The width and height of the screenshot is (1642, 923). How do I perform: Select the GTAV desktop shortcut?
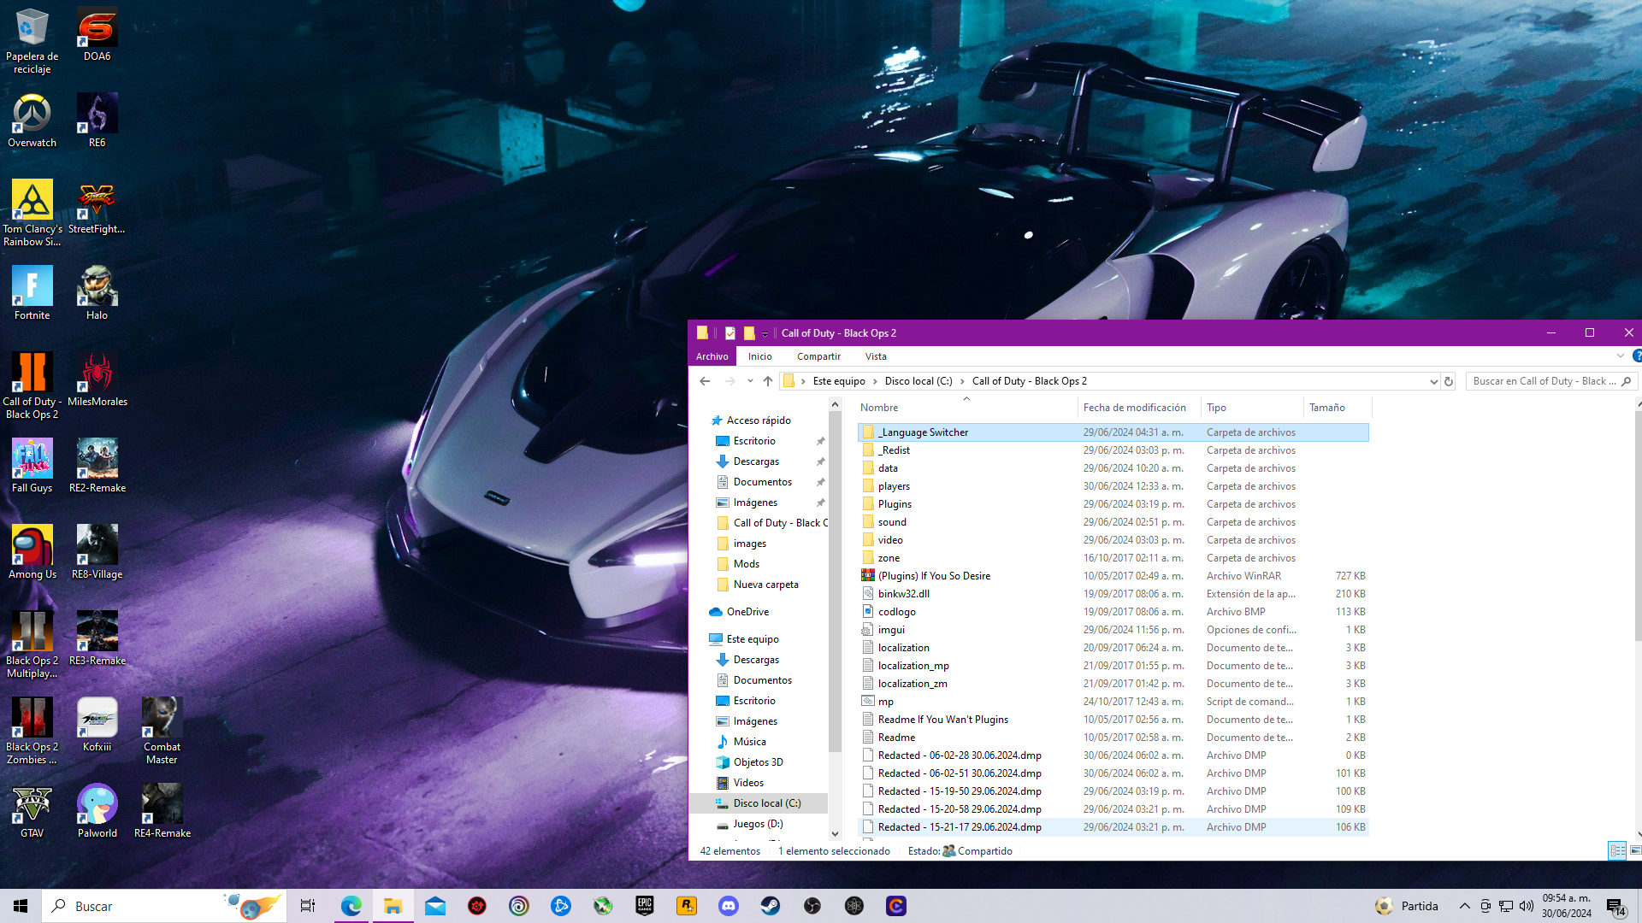pos(32,811)
